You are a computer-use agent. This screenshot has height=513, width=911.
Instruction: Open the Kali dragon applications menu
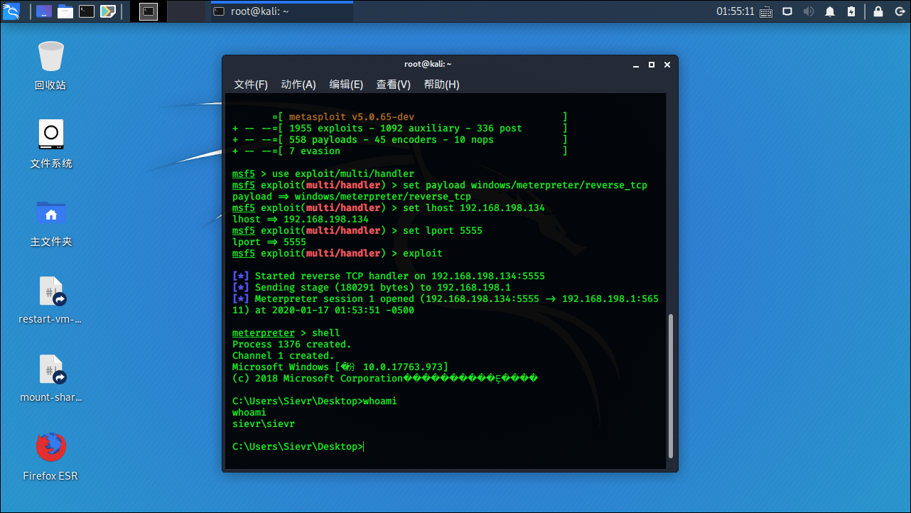pos(11,11)
